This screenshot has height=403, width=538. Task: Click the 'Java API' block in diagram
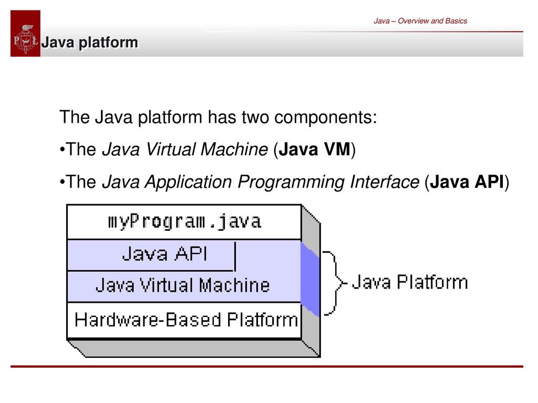(151, 256)
